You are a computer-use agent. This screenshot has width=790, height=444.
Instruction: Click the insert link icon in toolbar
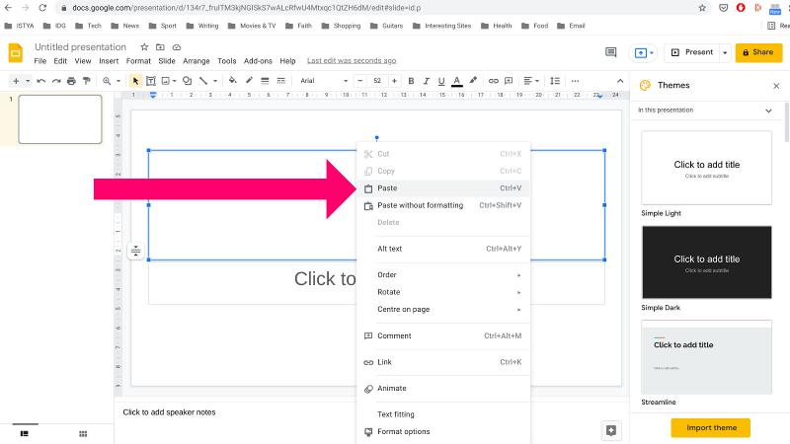[x=493, y=81]
